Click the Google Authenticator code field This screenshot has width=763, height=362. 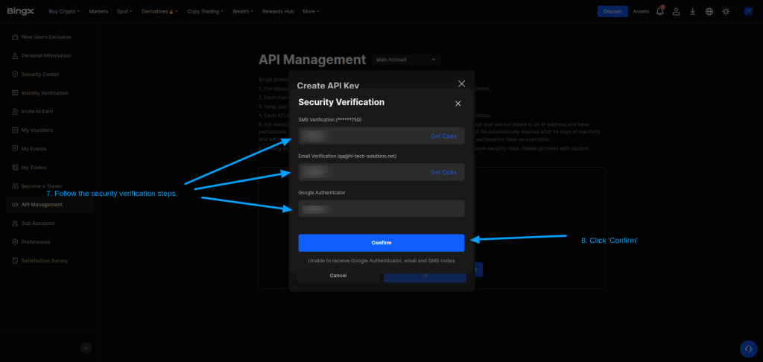[381, 209]
